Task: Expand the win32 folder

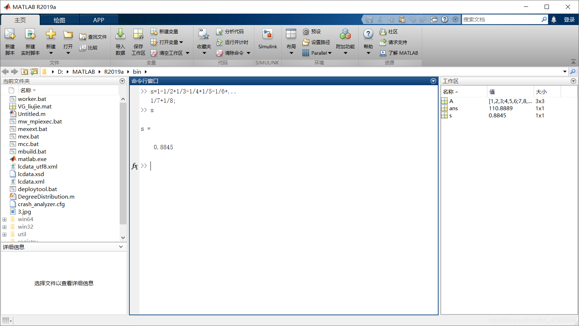Action: 5,227
